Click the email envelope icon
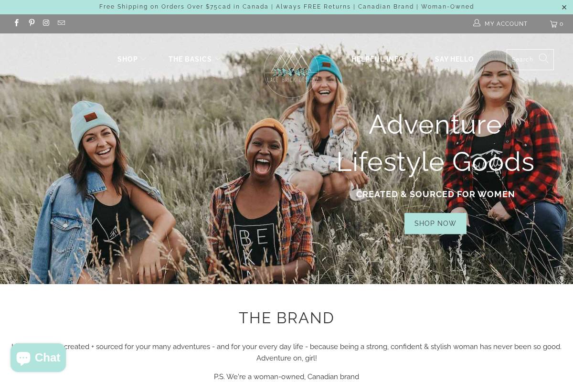 [62, 23]
